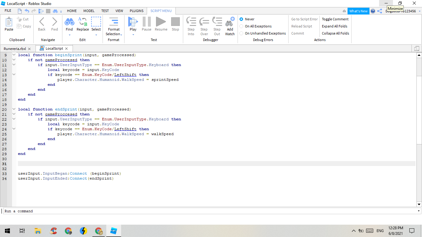Click Toggle Comment action
This screenshot has width=422, height=237.
pyautogui.click(x=335, y=19)
